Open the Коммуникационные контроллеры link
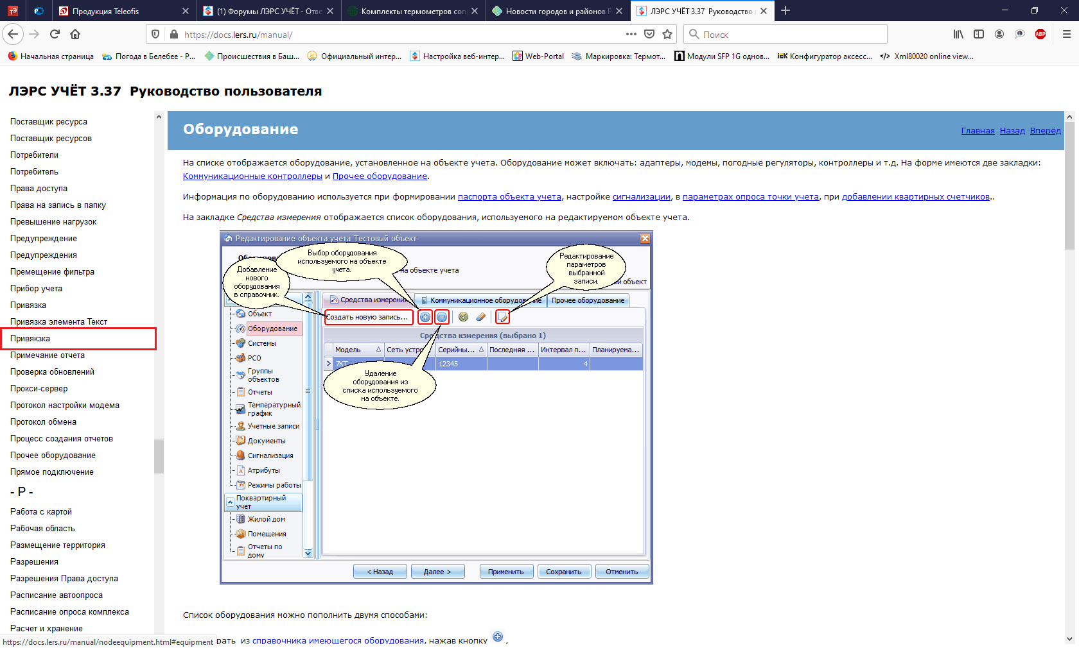This screenshot has height=648, width=1079. (x=252, y=176)
